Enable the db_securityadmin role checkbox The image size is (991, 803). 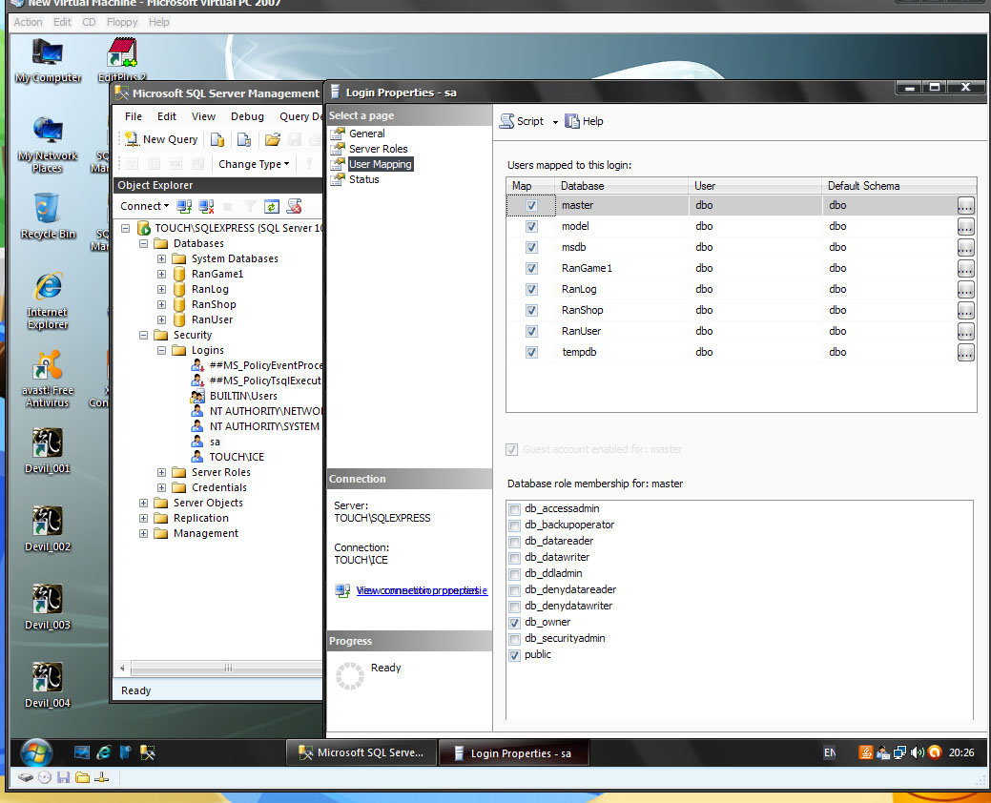(x=514, y=639)
